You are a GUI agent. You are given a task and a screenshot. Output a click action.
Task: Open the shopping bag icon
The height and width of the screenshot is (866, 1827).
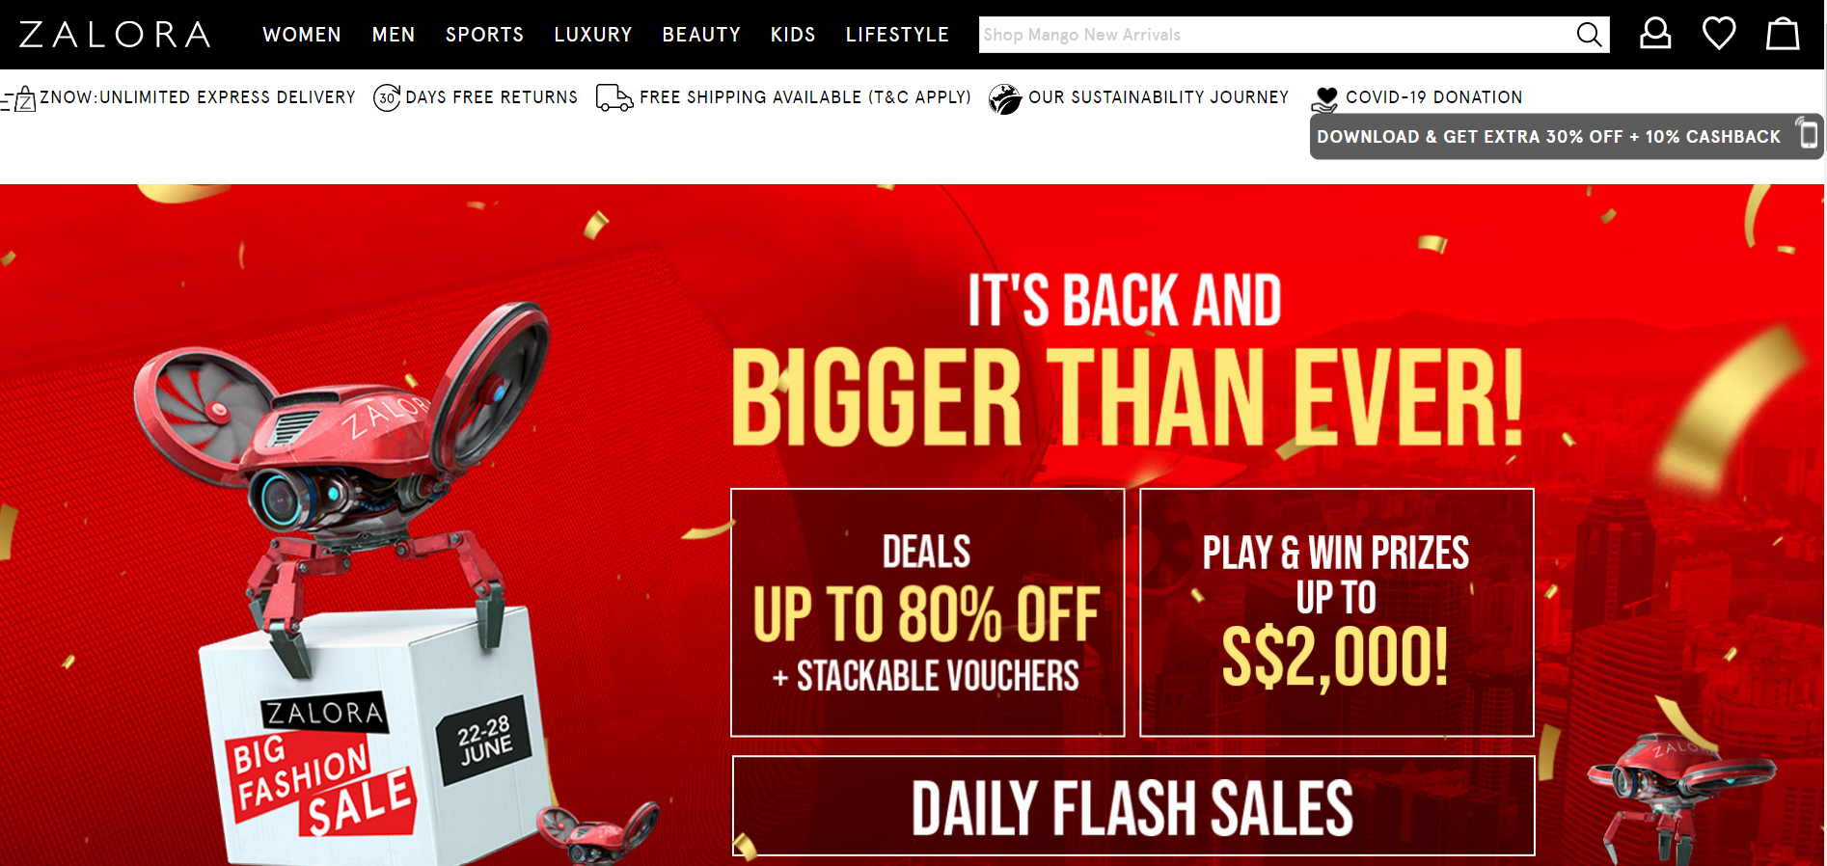point(1783,34)
